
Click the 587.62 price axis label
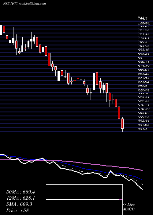pyautogui.click(x=144, y=125)
